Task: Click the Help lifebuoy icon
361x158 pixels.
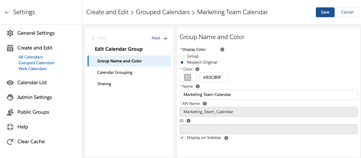Action: tap(10, 127)
